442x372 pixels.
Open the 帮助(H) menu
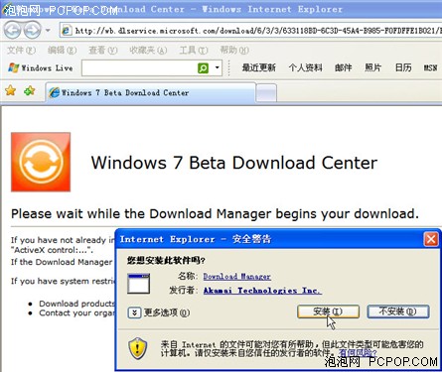click(x=234, y=51)
